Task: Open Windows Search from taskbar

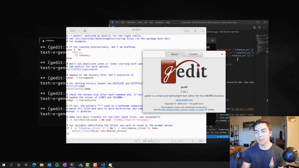Action: 11,165
